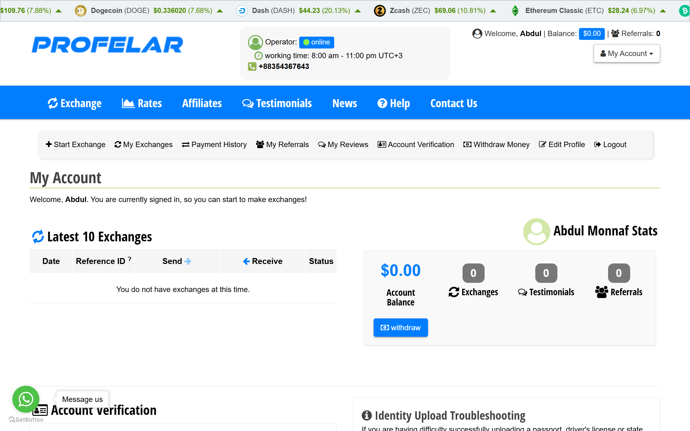Click the Date column header
690x431 pixels.
51,261
